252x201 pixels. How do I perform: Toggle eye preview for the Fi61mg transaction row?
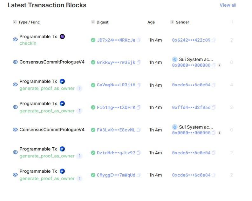point(15,107)
